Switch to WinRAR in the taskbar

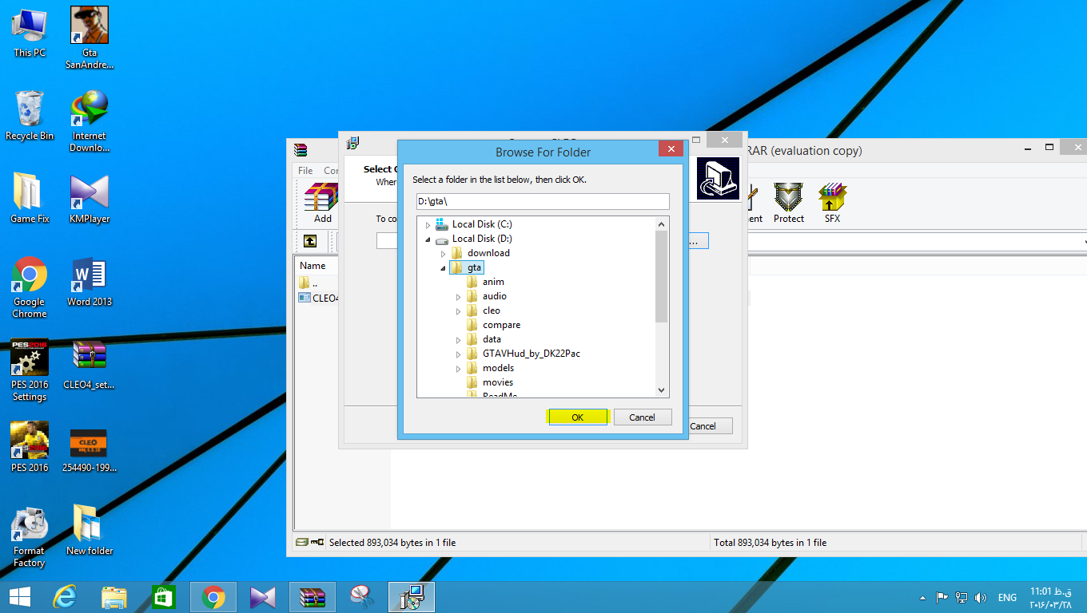point(313,596)
